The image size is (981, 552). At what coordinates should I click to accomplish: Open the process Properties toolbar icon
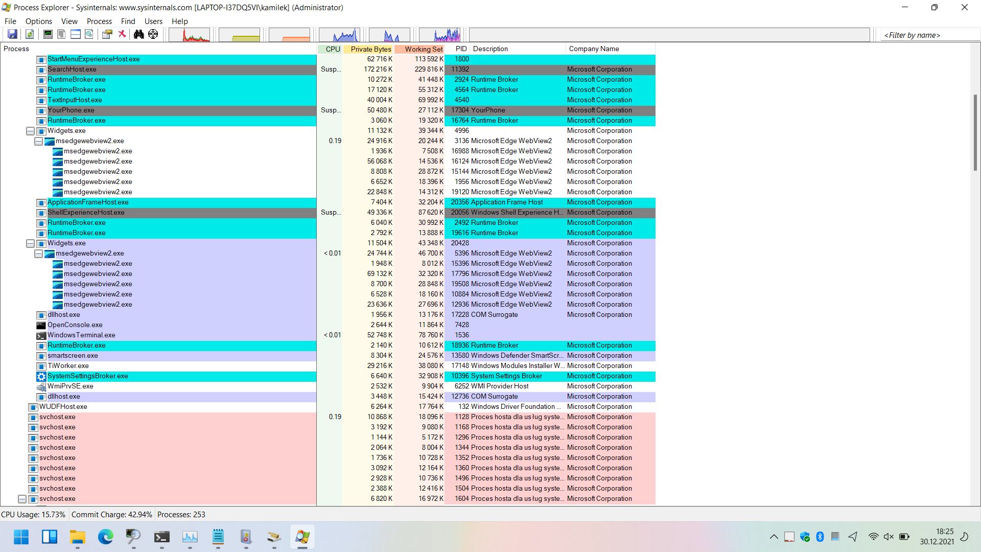[107, 34]
